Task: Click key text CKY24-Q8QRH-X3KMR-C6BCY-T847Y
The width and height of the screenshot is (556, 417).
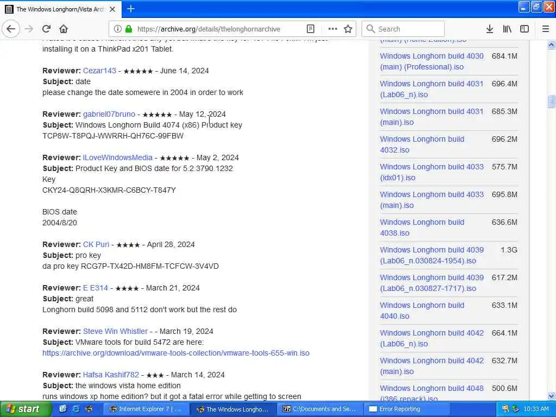Action: pyautogui.click(x=109, y=190)
